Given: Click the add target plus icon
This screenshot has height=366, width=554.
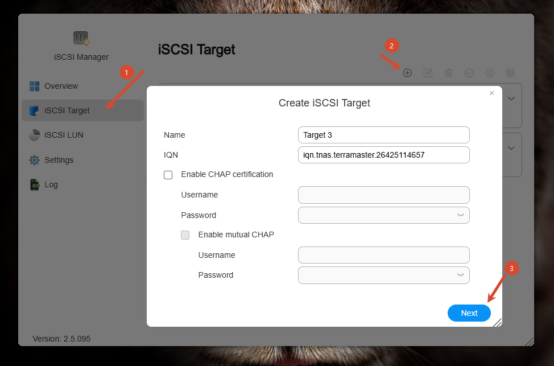Looking at the screenshot, I should pyautogui.click(x=407, y=73).
